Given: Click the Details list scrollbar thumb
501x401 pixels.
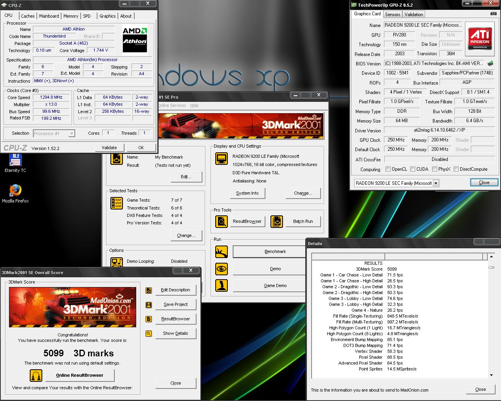Looking at the screenshot, I should click(491, 267).
